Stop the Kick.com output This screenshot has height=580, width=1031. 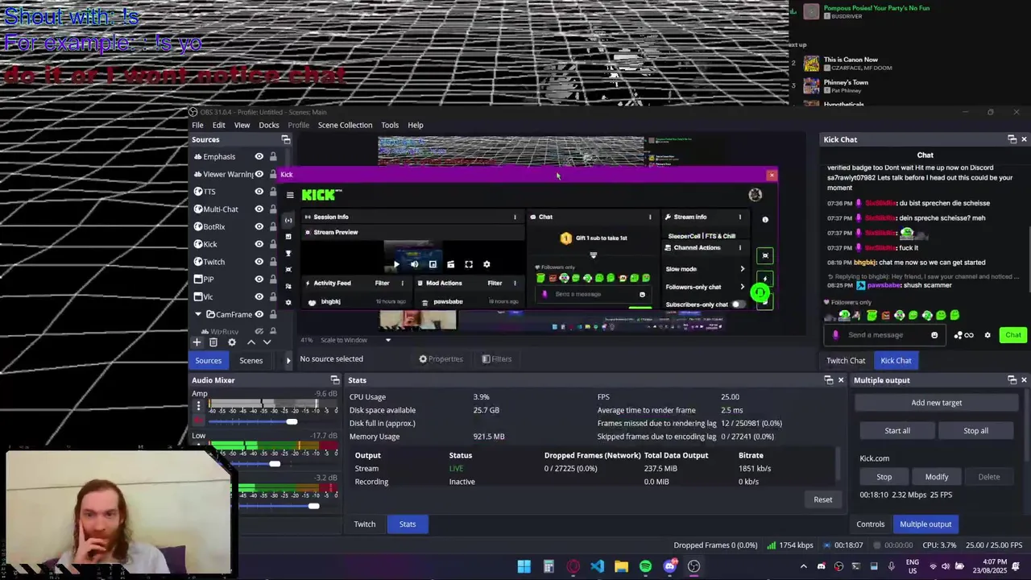click(x=884, y=477)
